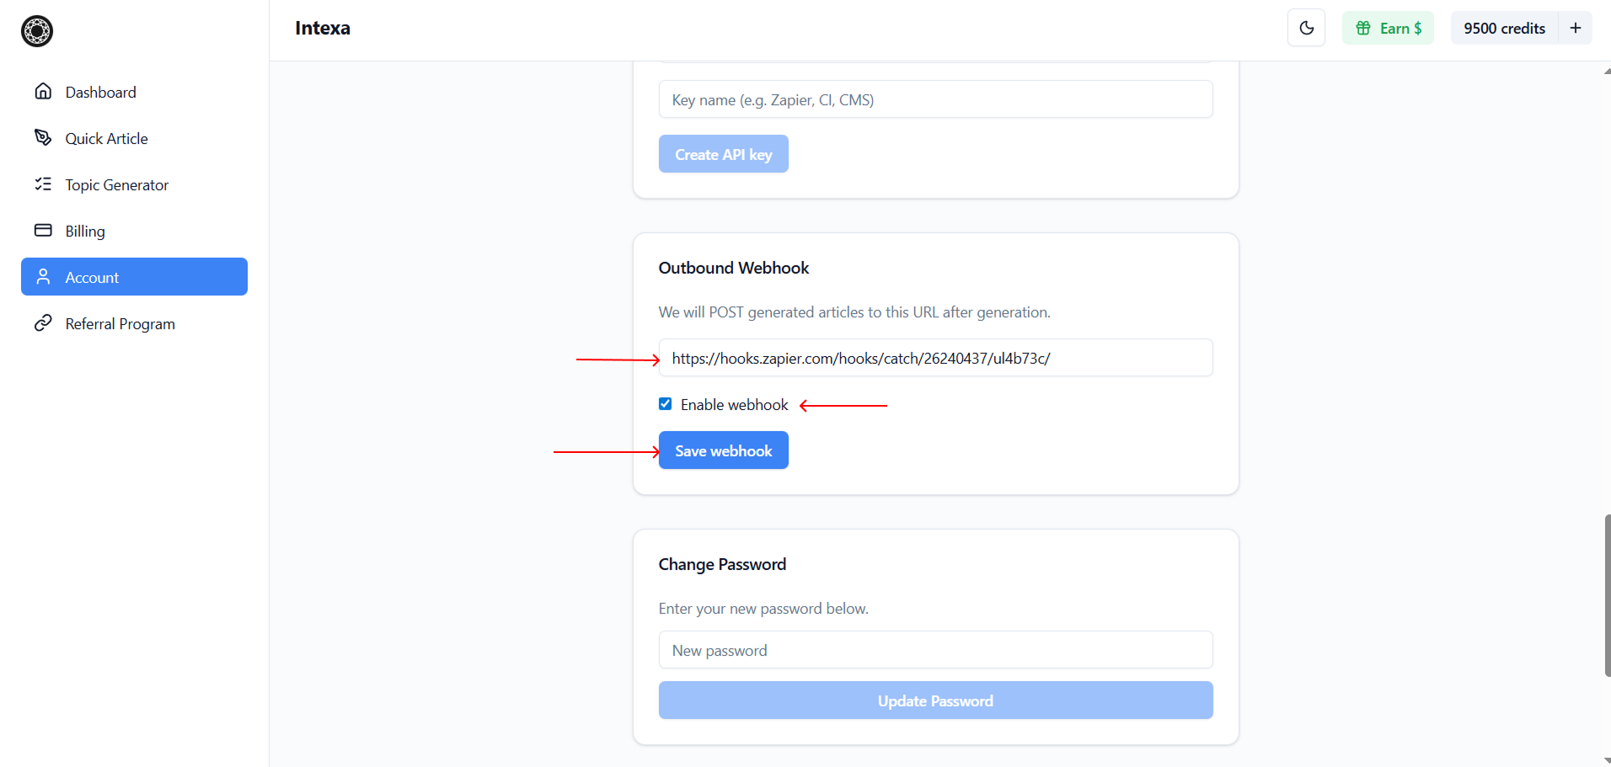Click the Earn $ gift button
1611x767 pixels.
(1387, 28)
